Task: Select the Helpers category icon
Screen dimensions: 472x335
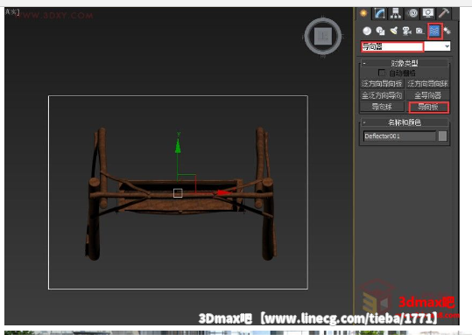Action: tap(419, 31)
